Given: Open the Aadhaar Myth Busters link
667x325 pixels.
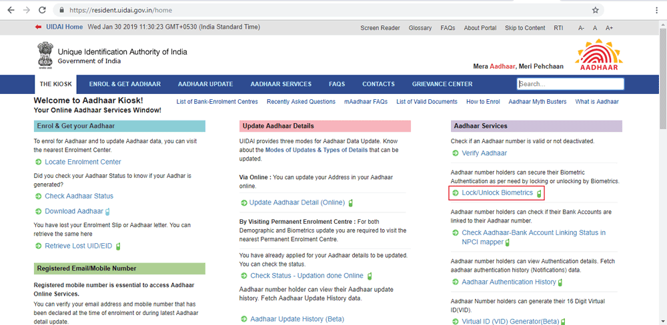Looking at the screenshot, I should [537, 102].
